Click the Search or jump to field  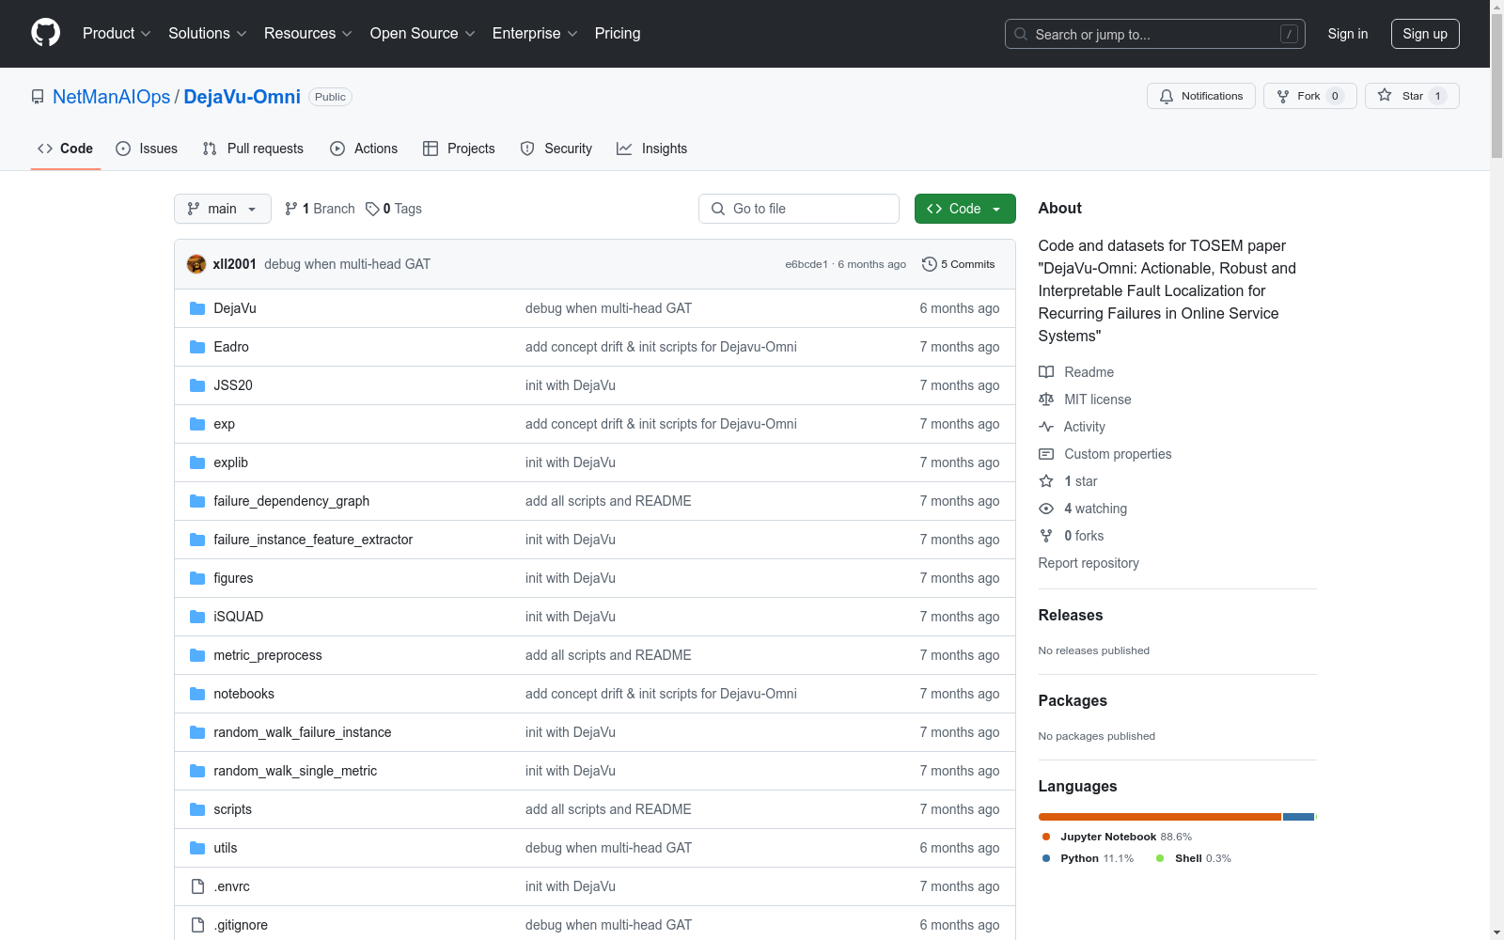pyautogui.click(x=1155, y=34)
